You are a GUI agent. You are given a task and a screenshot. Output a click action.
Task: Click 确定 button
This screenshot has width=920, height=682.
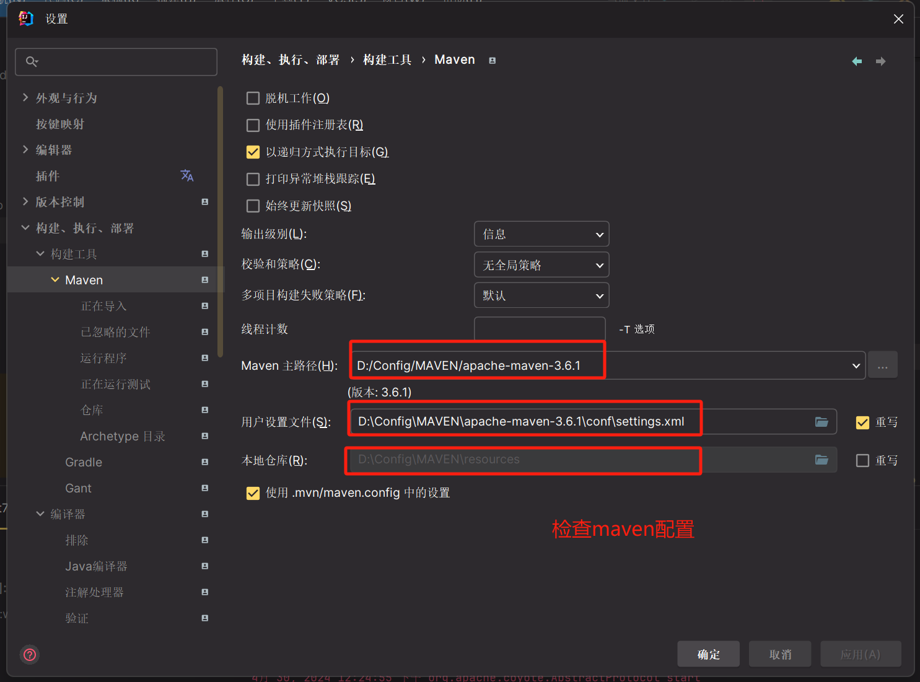click(709, 654)
